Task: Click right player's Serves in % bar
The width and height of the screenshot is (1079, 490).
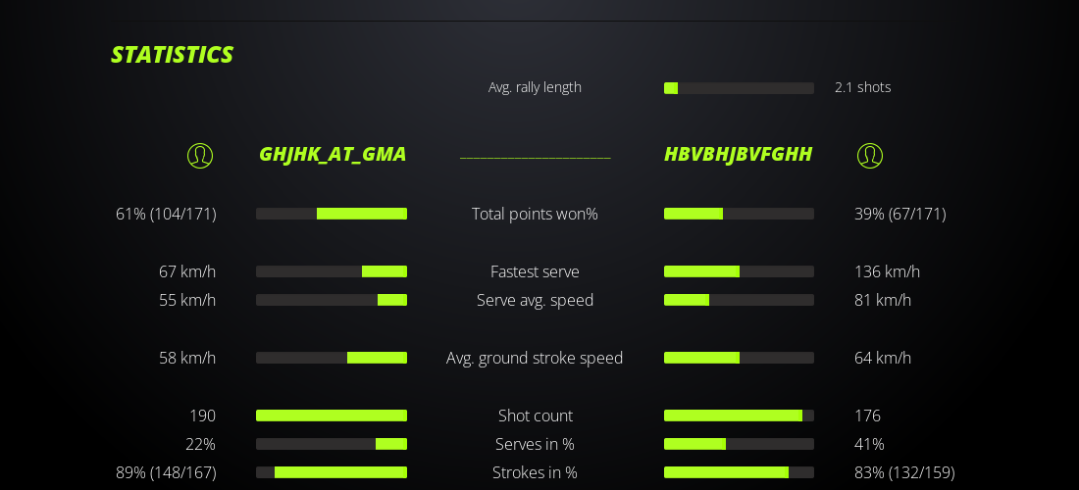Action: [x=739, y=444]
